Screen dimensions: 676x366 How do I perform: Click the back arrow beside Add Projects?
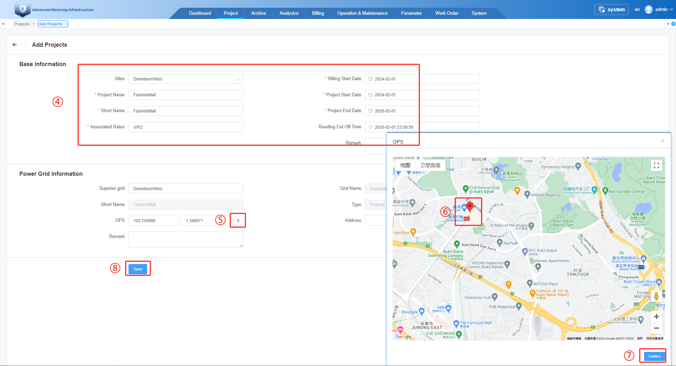point(15,45)
